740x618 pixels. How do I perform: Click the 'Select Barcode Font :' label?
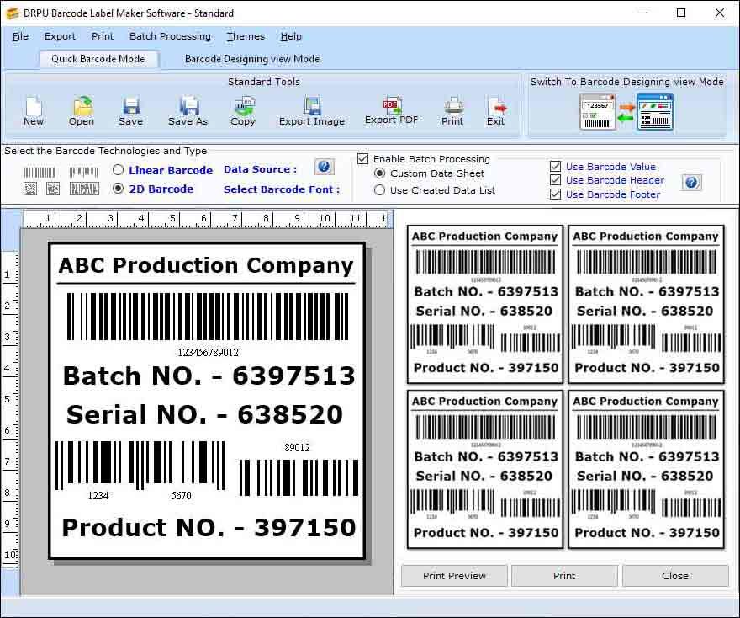(281, 189)
